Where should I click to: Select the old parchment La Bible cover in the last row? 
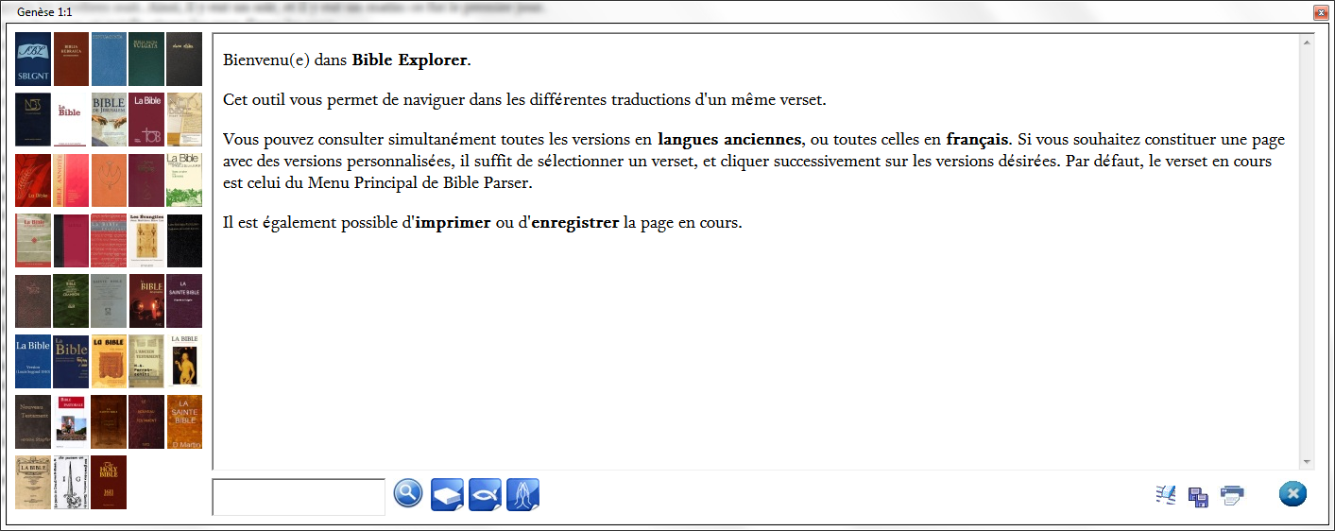tap(33, 483)
